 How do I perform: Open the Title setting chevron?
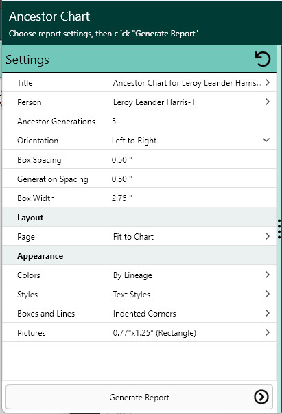267,82
